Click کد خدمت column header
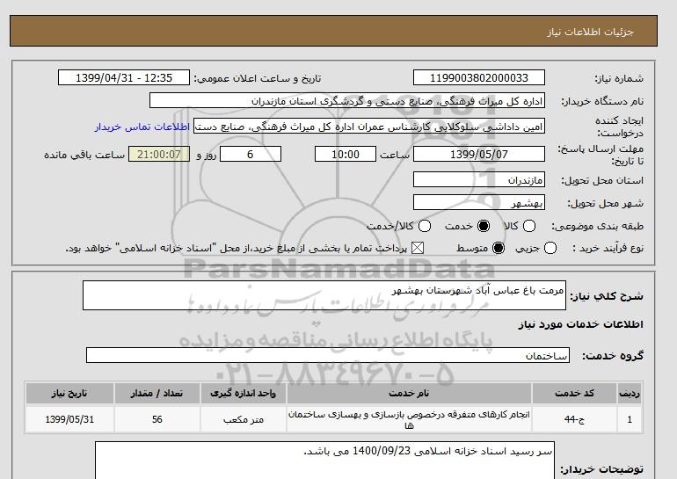 click(x=574, y=393)
